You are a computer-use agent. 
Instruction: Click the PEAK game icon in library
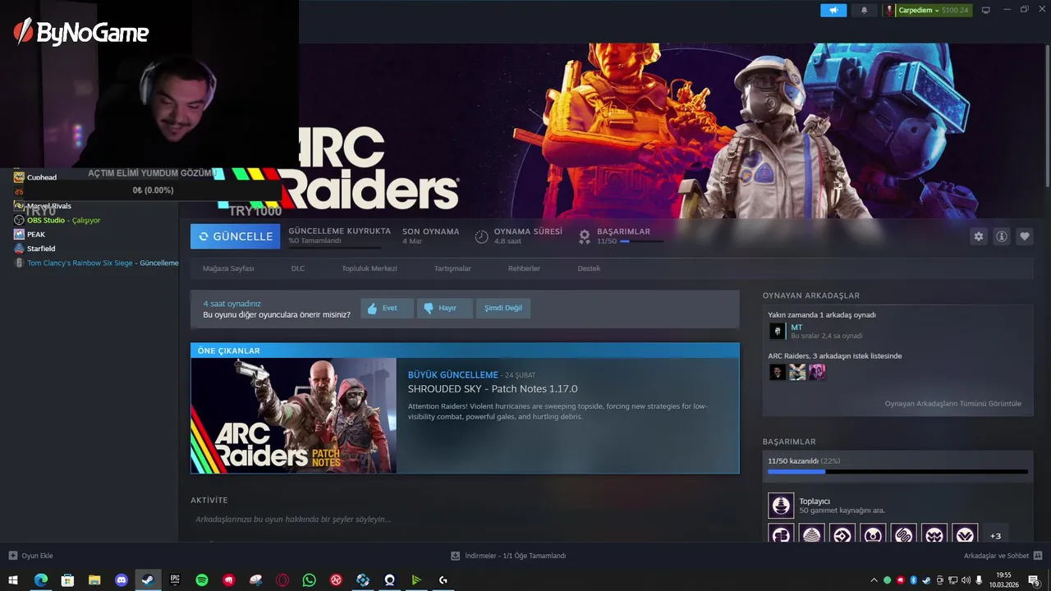tap(19, 234)
